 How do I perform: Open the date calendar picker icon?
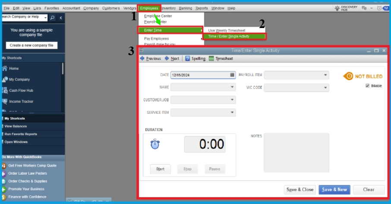point(232,75)
